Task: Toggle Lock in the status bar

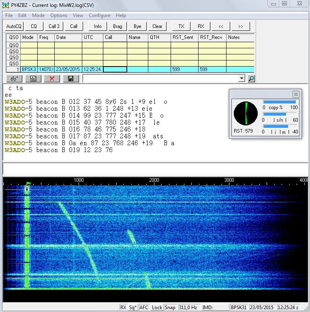Action: 157,308
